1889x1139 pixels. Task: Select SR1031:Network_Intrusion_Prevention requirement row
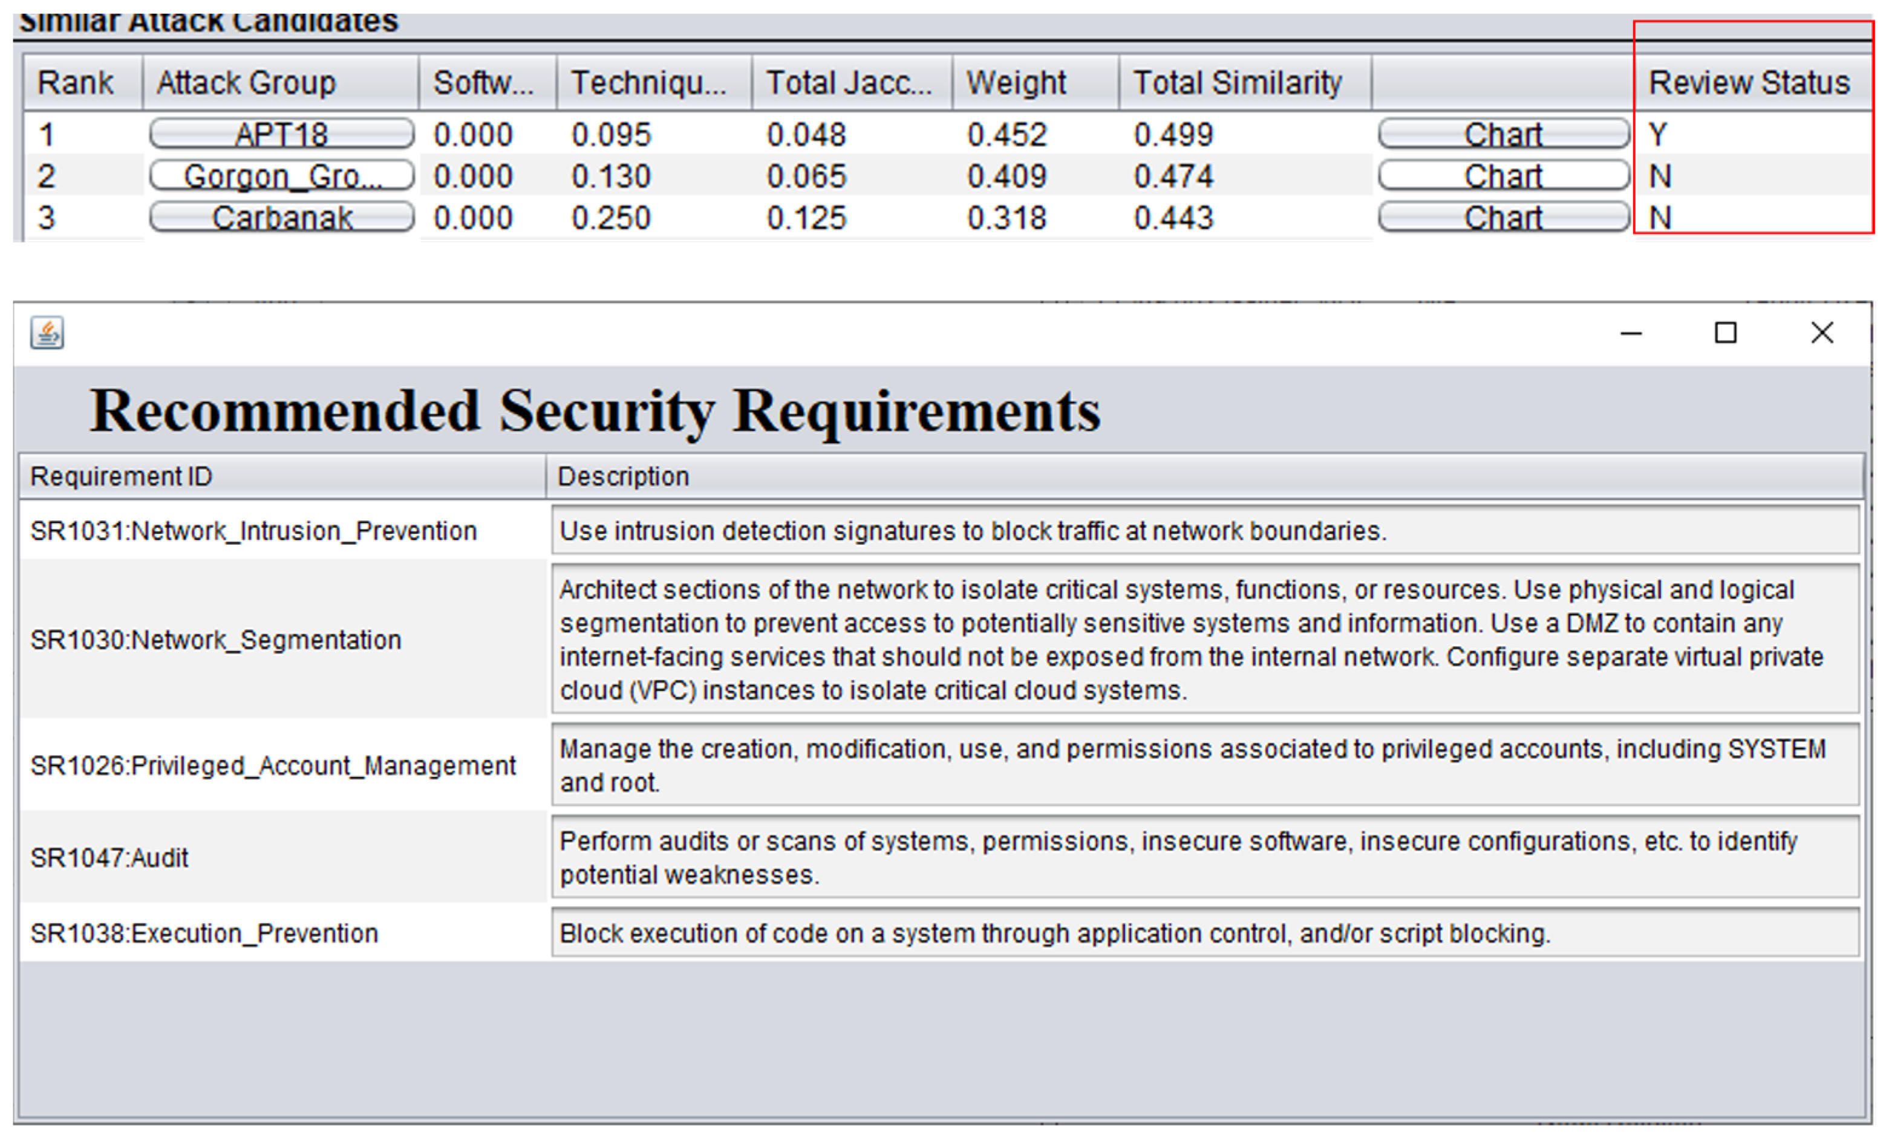[254, 531]
